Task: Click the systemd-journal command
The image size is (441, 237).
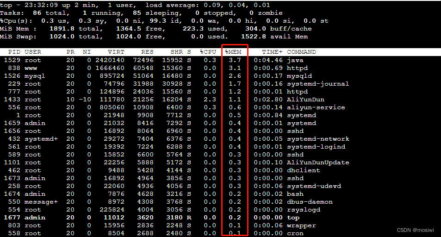Action: click(318, 84)
